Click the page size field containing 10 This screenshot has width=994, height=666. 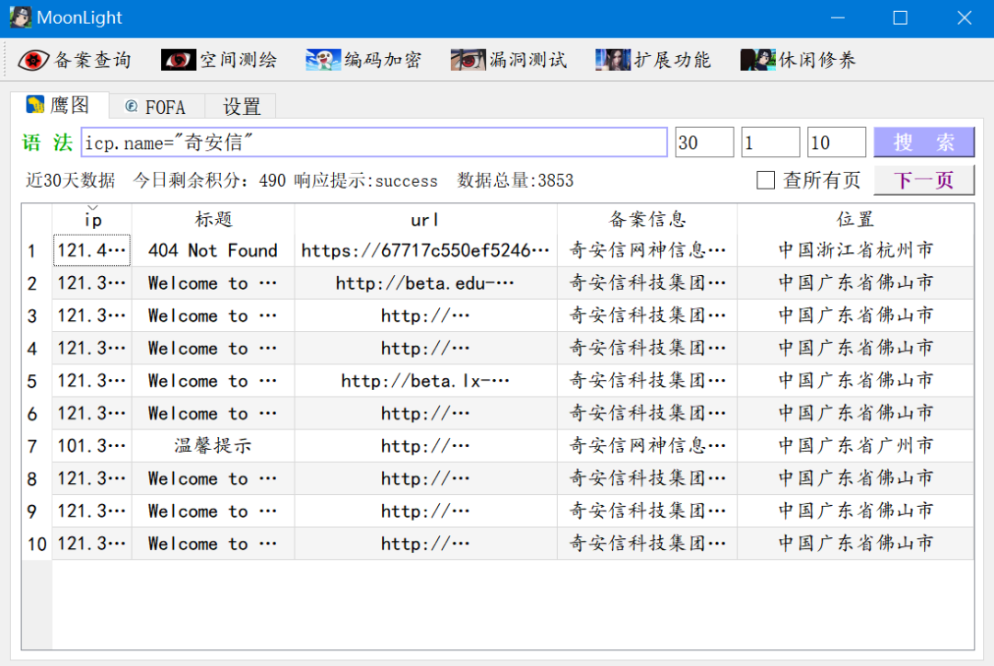(x=836, y=142)
